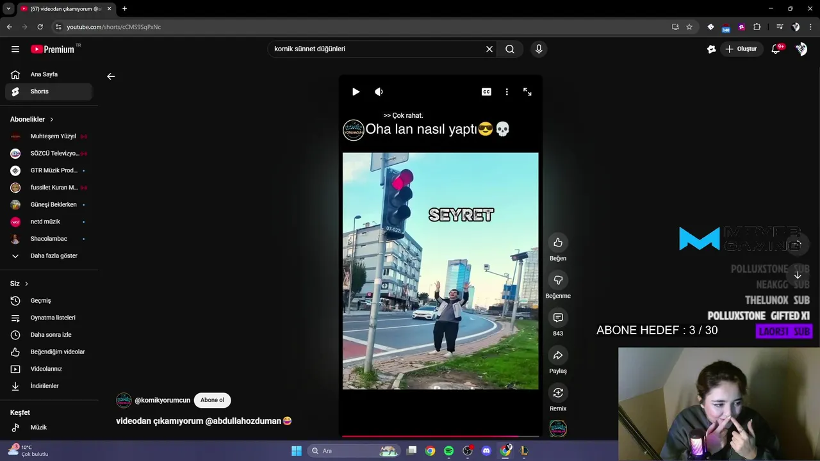Bookmark the page with the star icon
Viewport: 820px width, 461px height.
pos(689,27)
